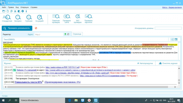Click the blue highlighted российских ТНК phrase
183x103 pixels.
point(115,53)
